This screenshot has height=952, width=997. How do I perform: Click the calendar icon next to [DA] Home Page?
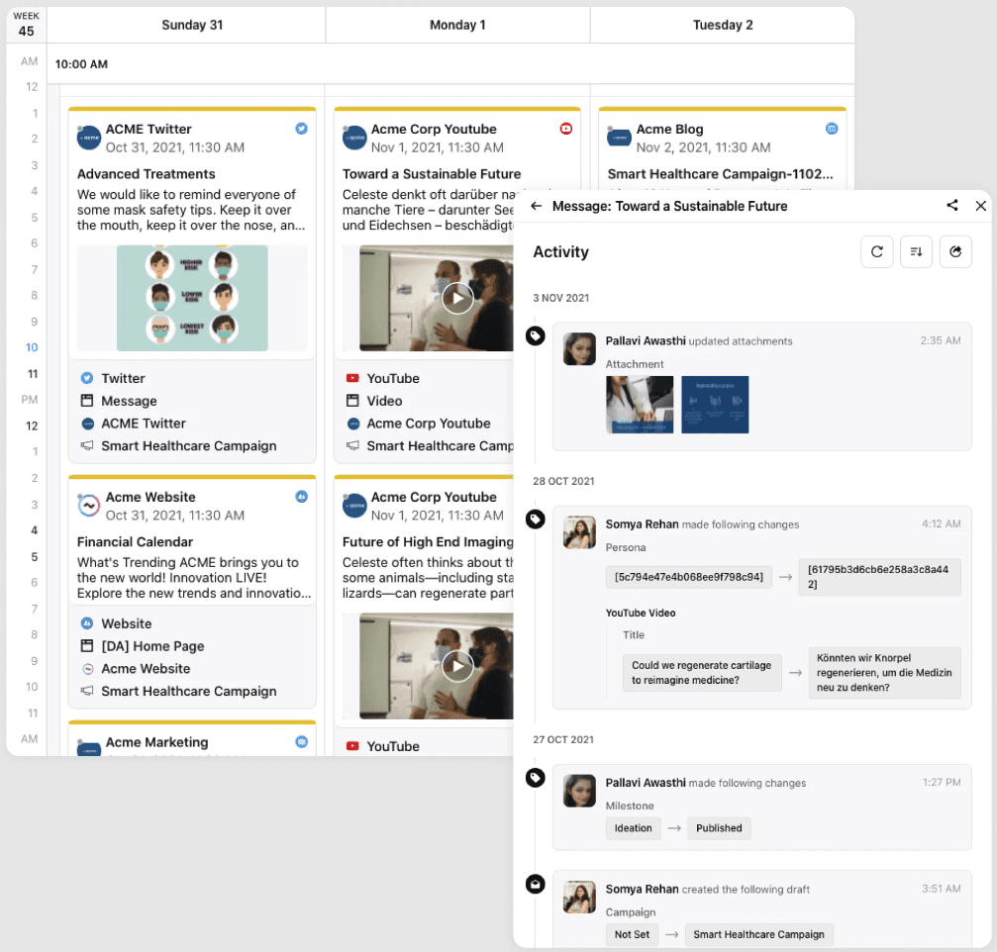coord(89,647)
